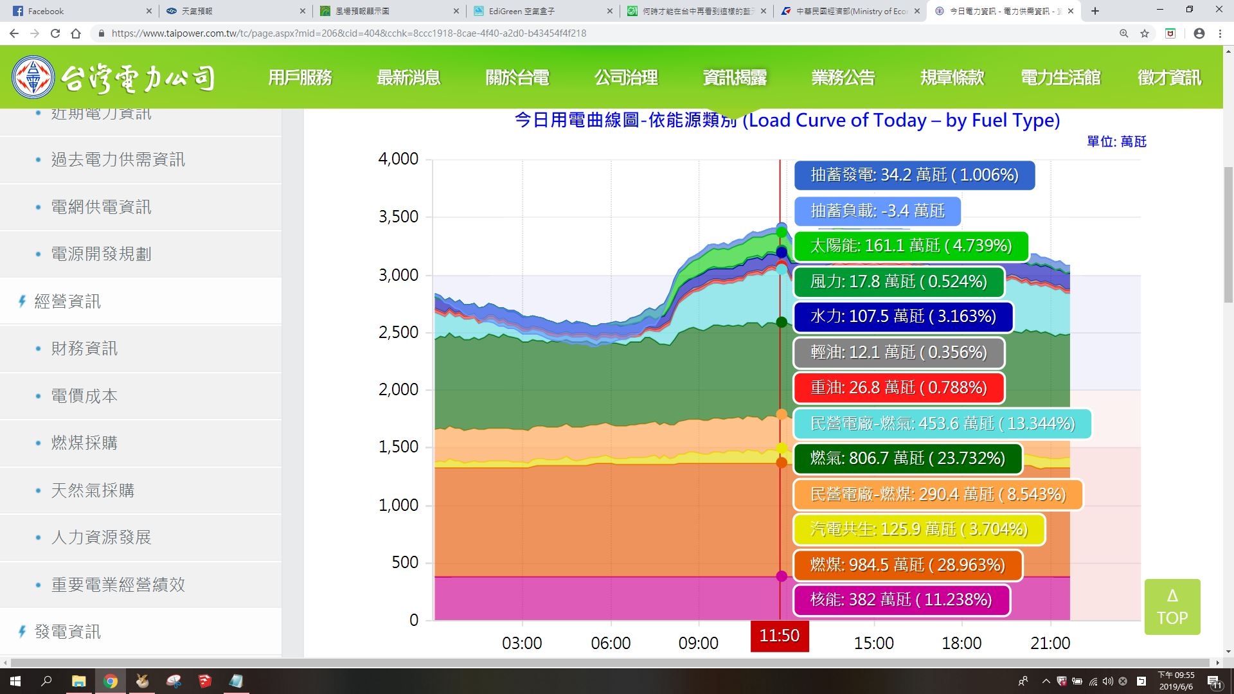Open the Windows Start menu
The width and height of the screenshot is (1234, 694).
coord(15,681)
